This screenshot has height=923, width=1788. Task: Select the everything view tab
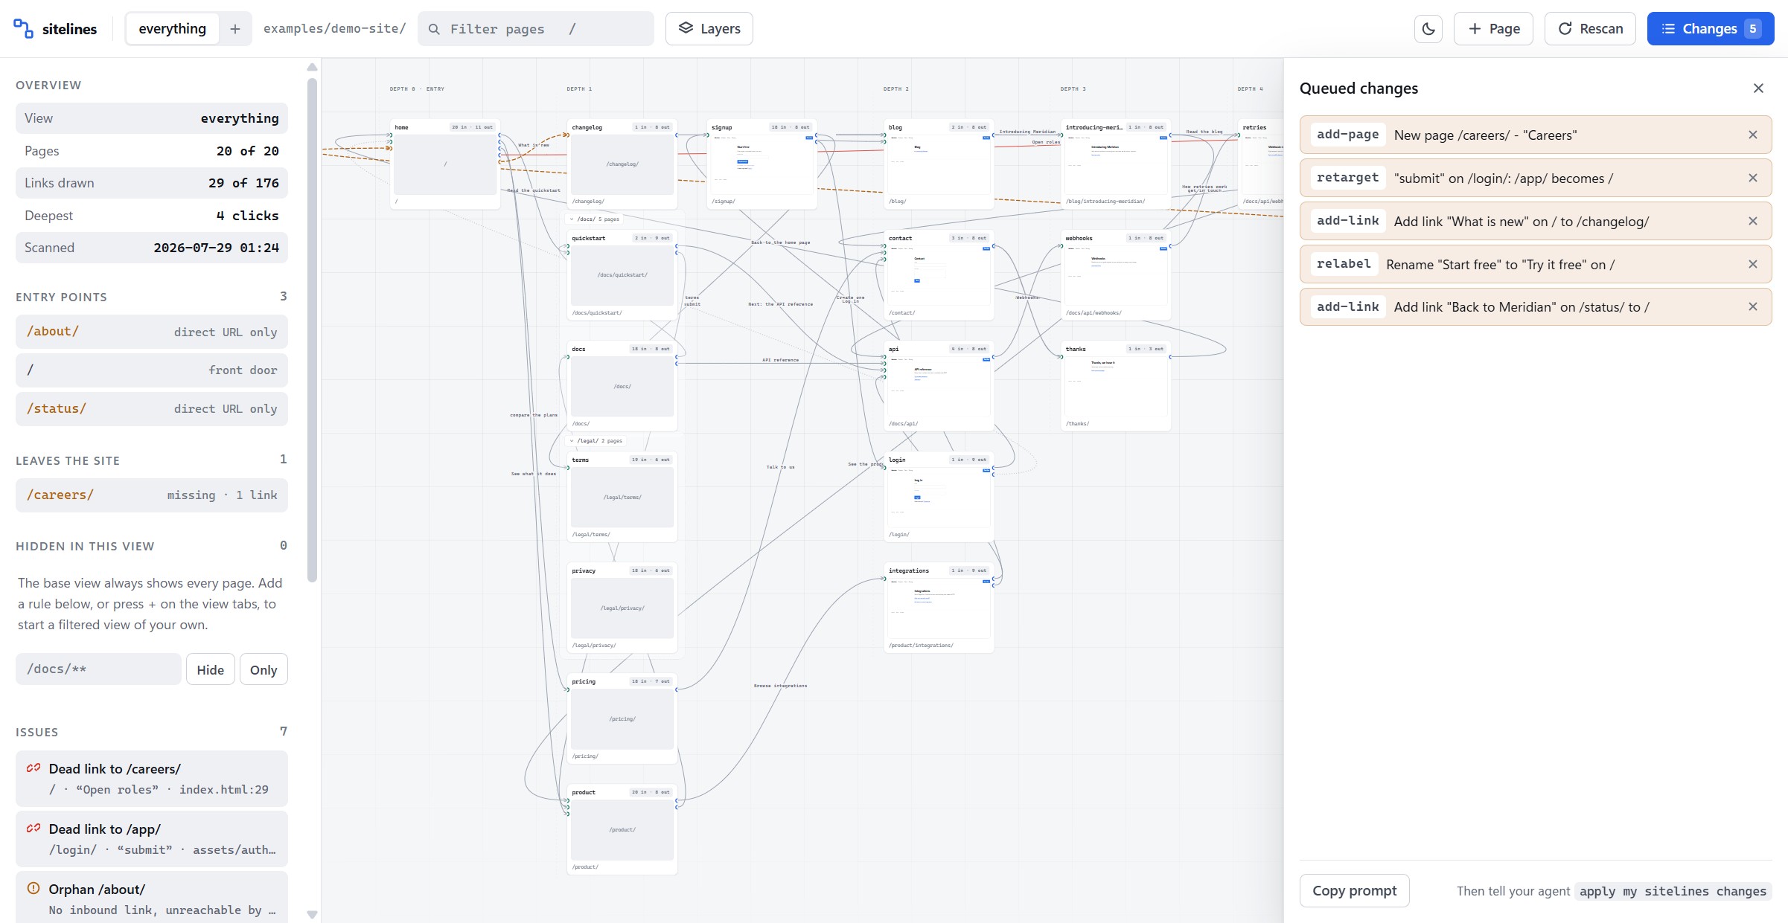172,29
